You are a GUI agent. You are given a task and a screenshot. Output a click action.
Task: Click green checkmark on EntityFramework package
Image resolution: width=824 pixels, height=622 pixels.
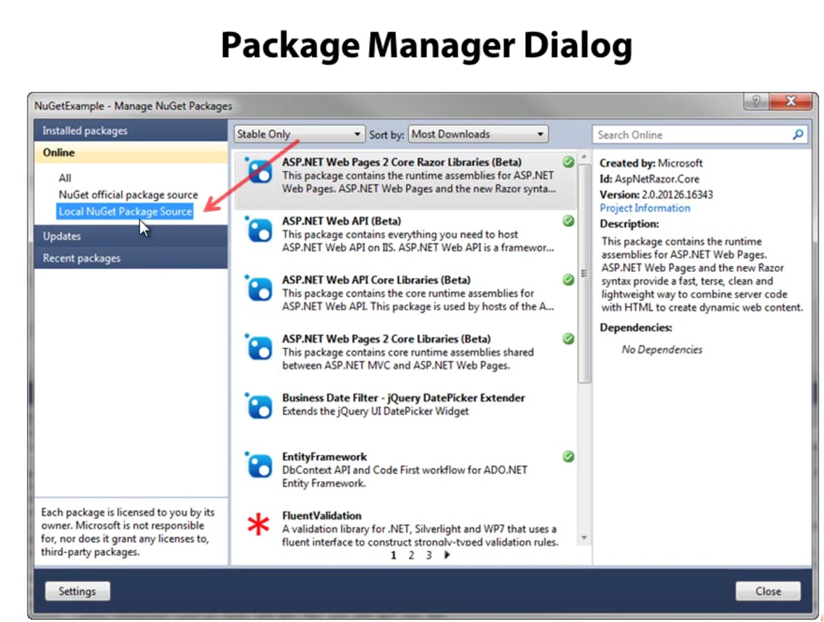click(568, 457)
